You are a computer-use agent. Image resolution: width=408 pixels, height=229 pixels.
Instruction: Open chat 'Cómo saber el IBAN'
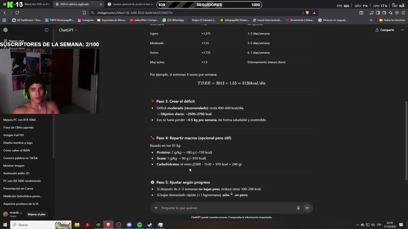click(17, 150)
